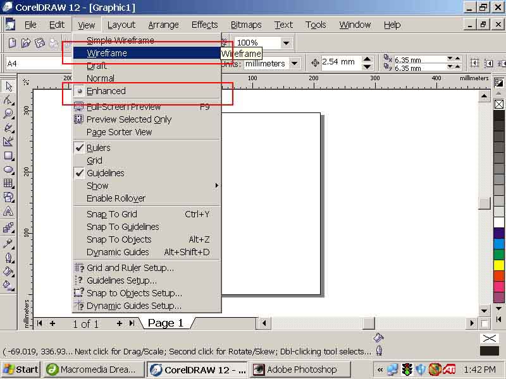The width and height of the screenshot is (506, 379).
Task: Open the File menu
Action: coord(30,25)
